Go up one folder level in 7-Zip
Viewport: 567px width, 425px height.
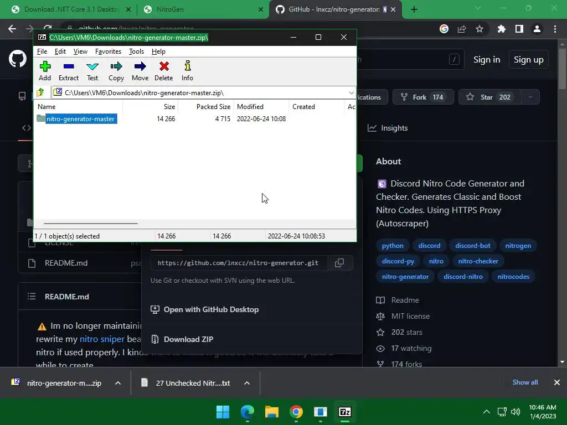(40, 92)
